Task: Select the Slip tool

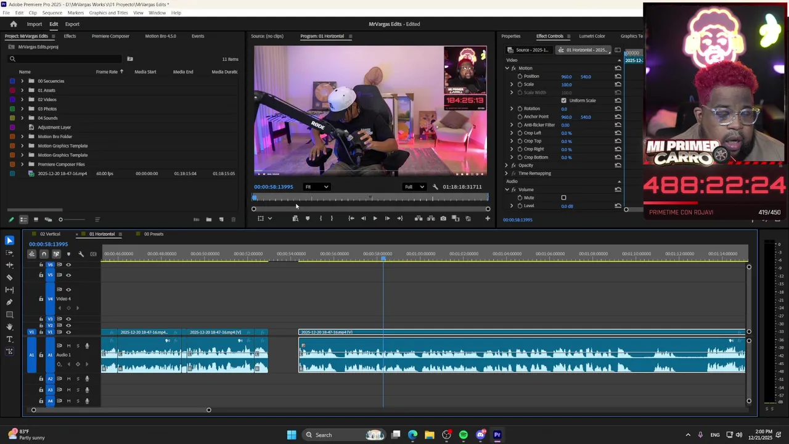Action: [9, 290]
